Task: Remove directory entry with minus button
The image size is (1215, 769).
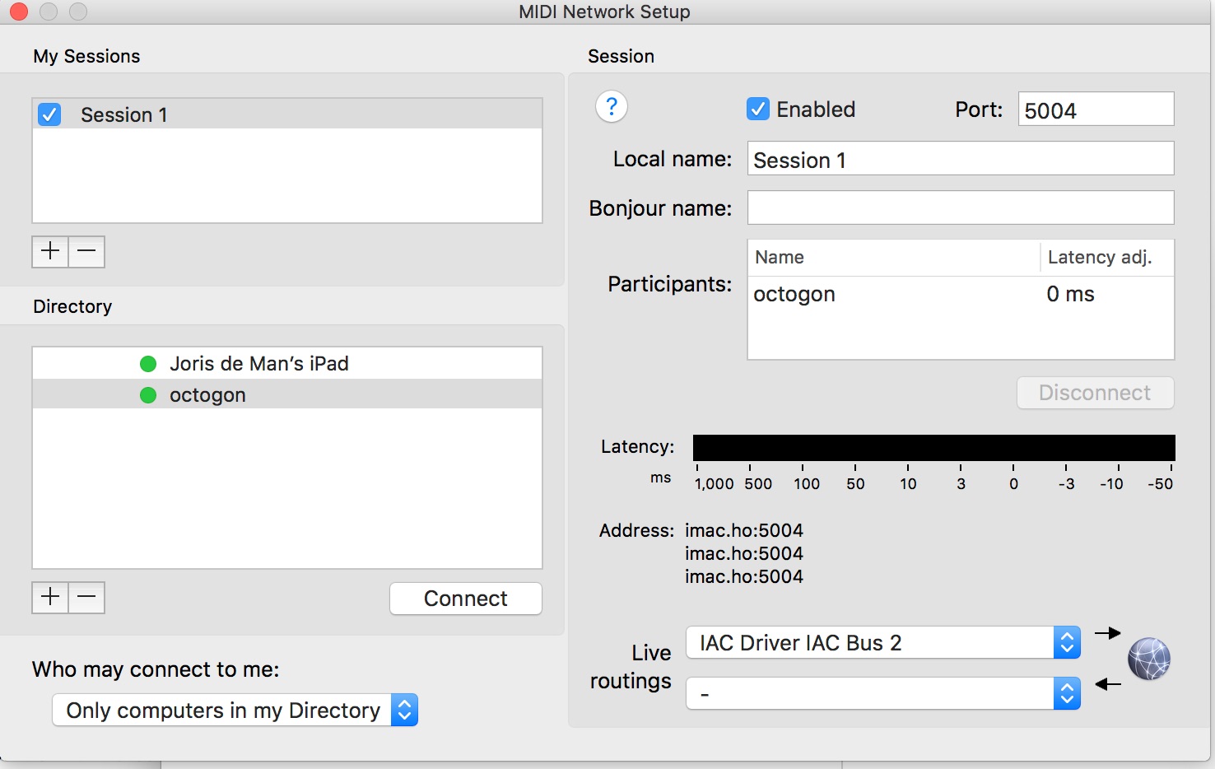Action: (86, 597)
